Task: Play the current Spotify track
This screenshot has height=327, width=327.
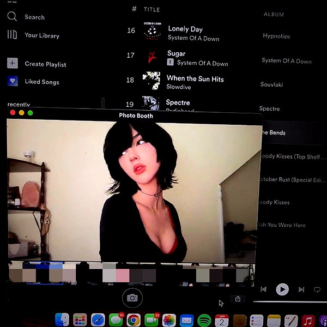Action: tap(282, 289)
